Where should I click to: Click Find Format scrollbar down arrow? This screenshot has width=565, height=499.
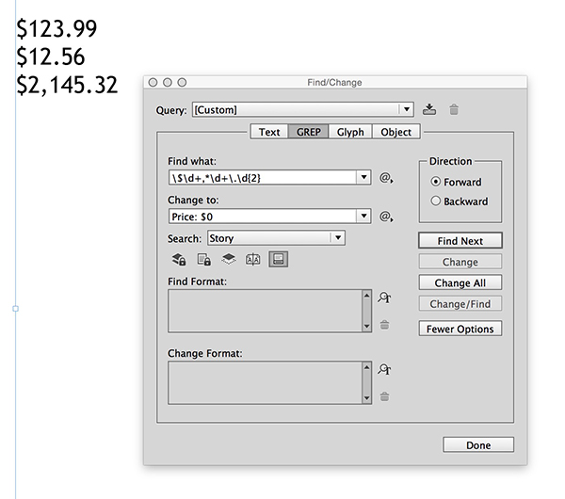click(x=367, y=326)
